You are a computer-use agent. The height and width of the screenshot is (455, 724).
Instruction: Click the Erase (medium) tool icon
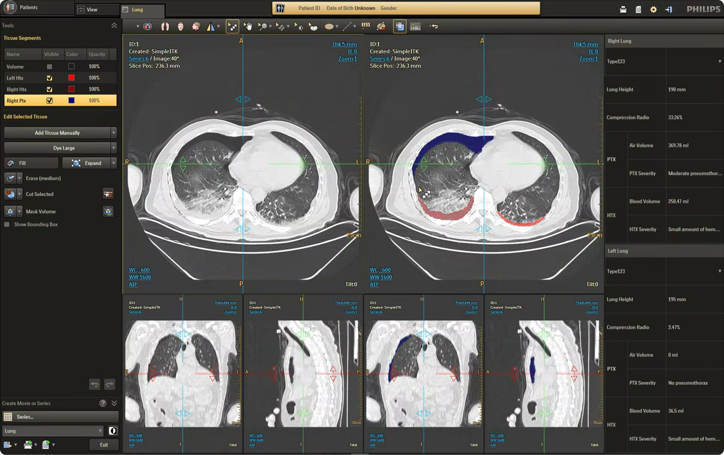(10, 178)
